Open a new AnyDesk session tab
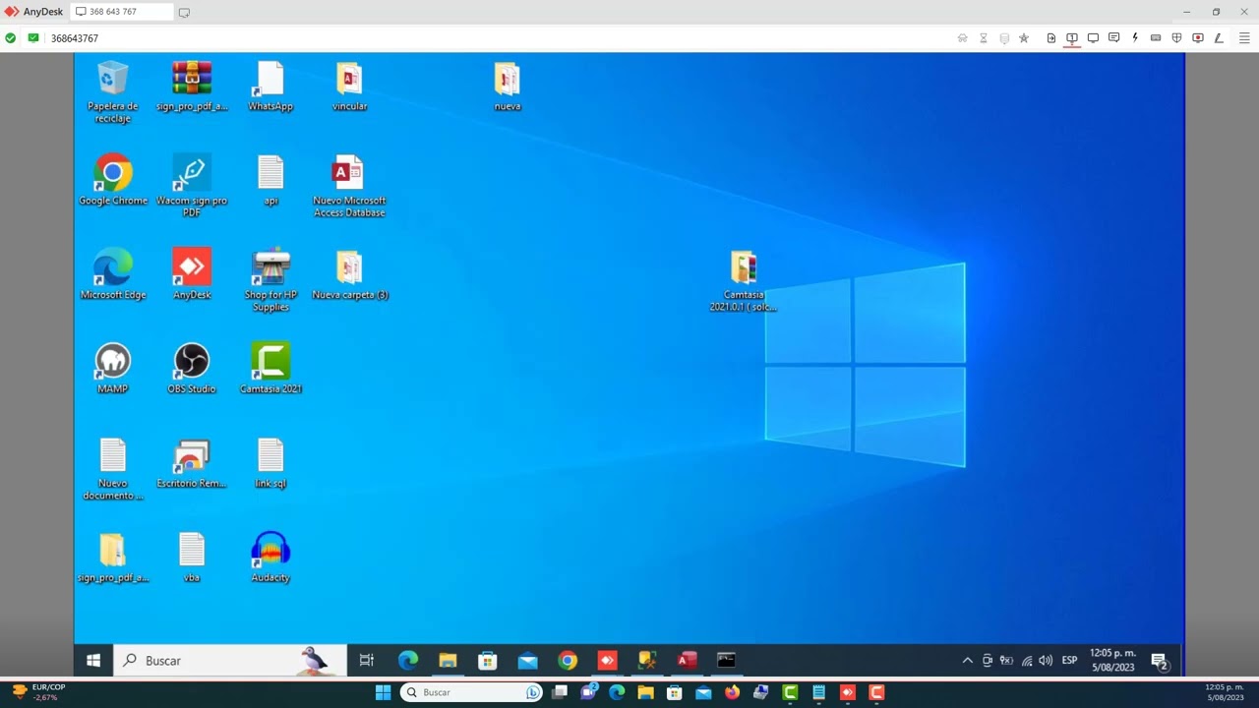The height and width of the screenshot is (708, 1259). pyautogui.click(x=184, y=12)
